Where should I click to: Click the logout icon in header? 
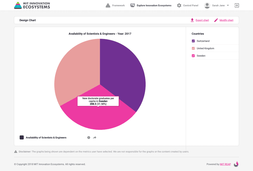[237, 6]
